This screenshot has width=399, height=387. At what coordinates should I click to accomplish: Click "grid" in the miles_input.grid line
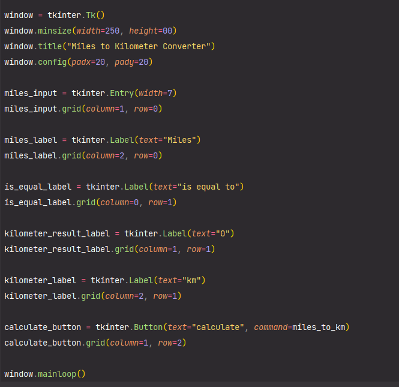(71, 109)
